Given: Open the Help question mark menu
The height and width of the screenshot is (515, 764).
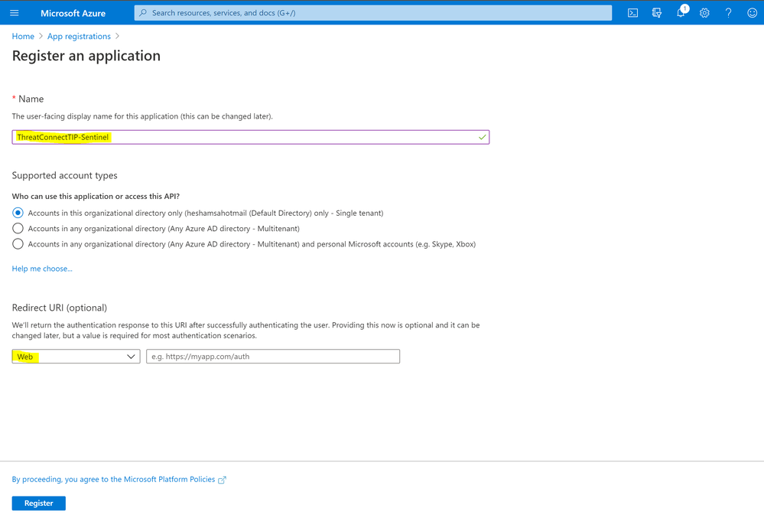Looking at the screenshot, I should coord(728,13).
